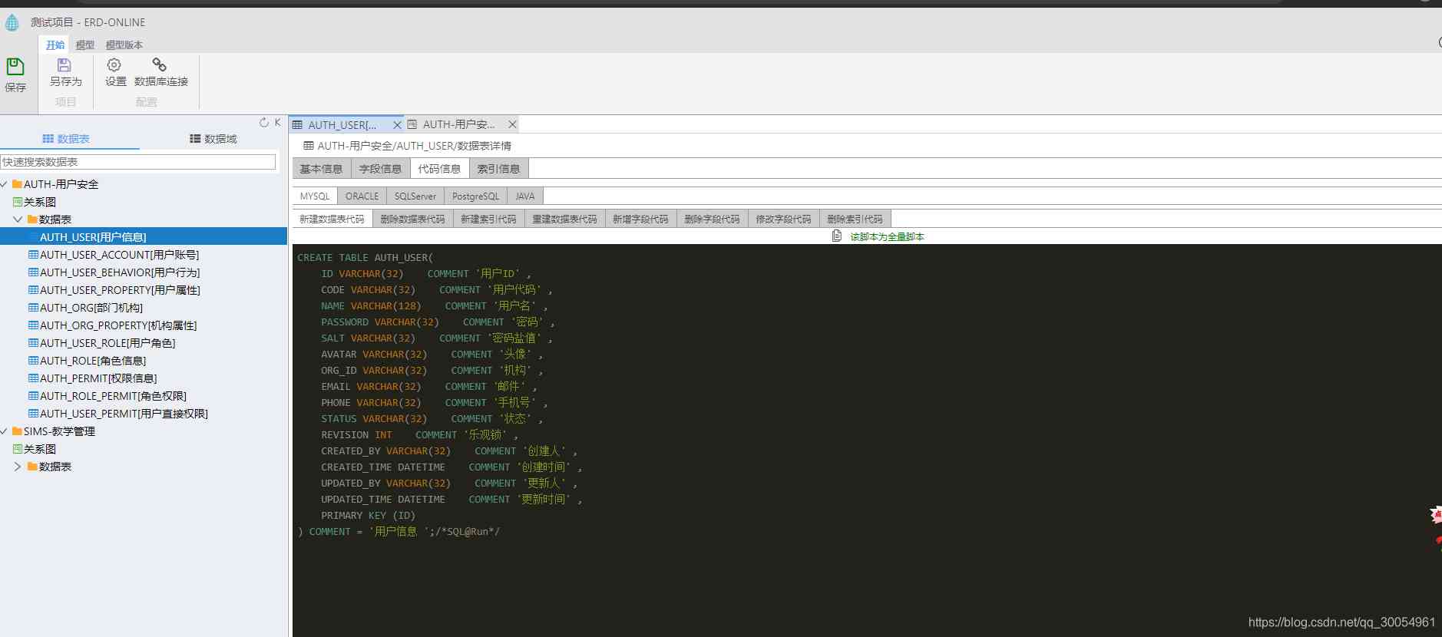Click the refresh icon above the data table panel

264,123
